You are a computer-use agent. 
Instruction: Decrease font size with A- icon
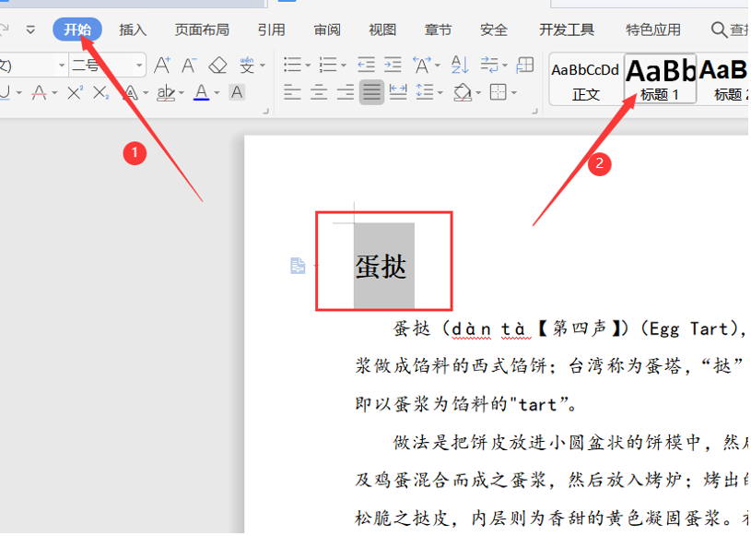click(x=189, y=65)
